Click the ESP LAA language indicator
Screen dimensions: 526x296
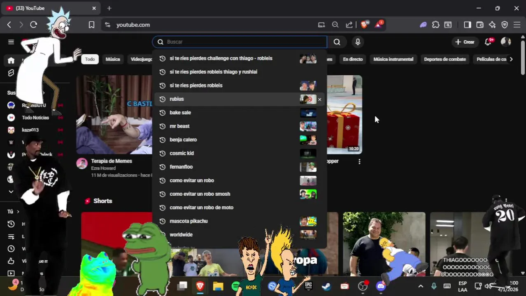(463, 287)
